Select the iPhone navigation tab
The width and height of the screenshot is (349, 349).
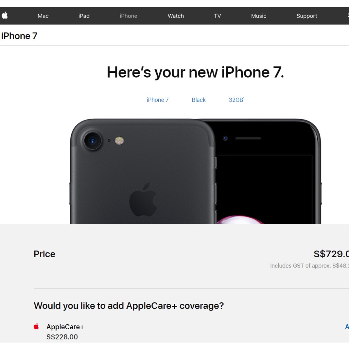tap(128, 16)
